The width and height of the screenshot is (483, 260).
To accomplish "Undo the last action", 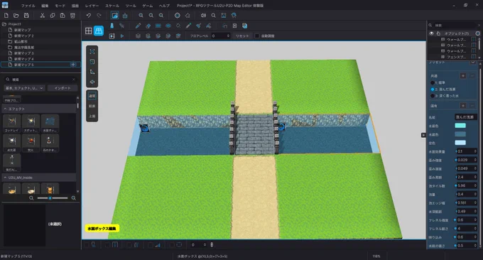I will coord(89,15).
